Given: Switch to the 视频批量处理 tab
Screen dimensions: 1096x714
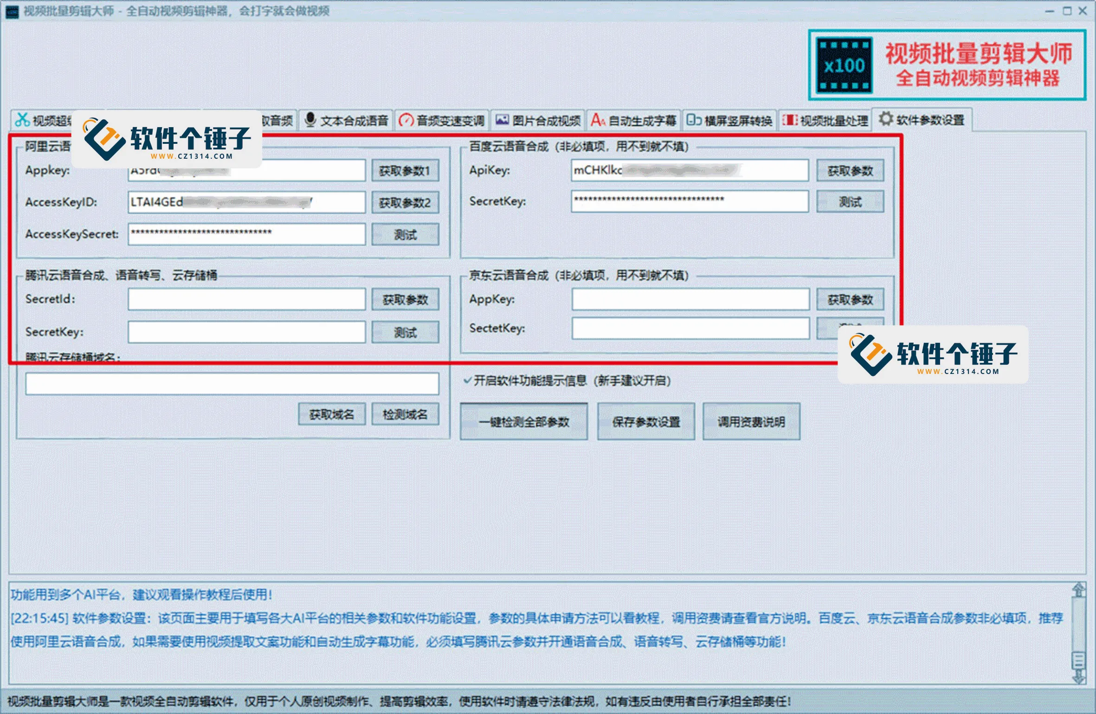Looking at the screenshot, I should point(826,120).
